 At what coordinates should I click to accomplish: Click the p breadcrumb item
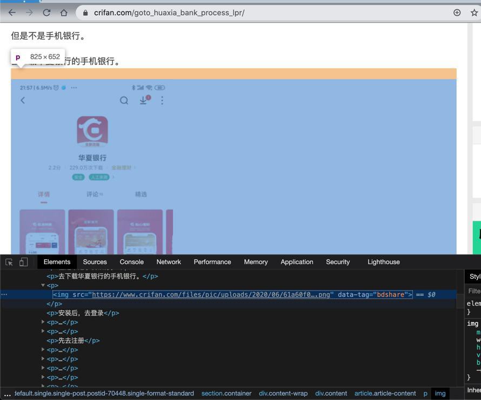point(425,394)
